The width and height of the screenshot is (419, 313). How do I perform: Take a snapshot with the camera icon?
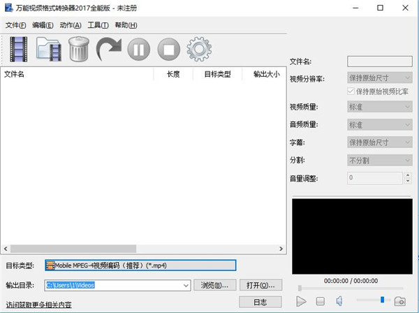pos(399,301)
